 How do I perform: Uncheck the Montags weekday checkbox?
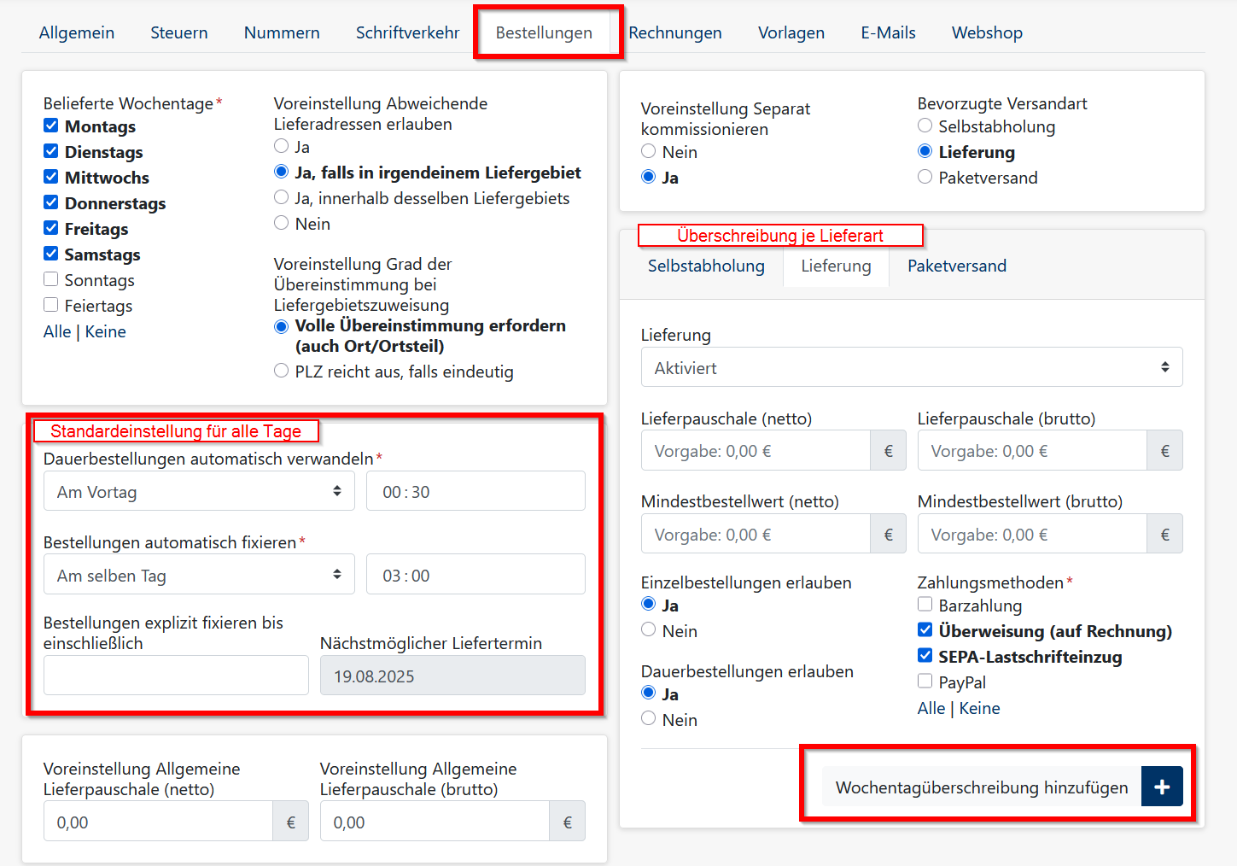tap(51, 126)
